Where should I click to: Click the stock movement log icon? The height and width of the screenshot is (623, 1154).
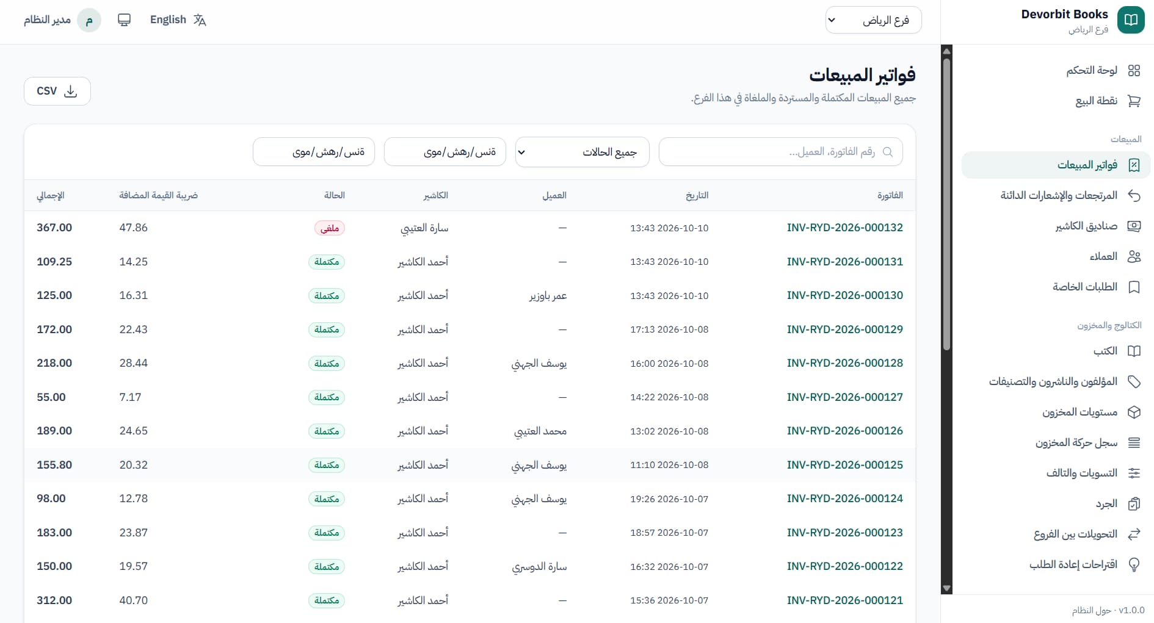[1134, 443]
